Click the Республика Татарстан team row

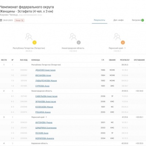(73, 65)
